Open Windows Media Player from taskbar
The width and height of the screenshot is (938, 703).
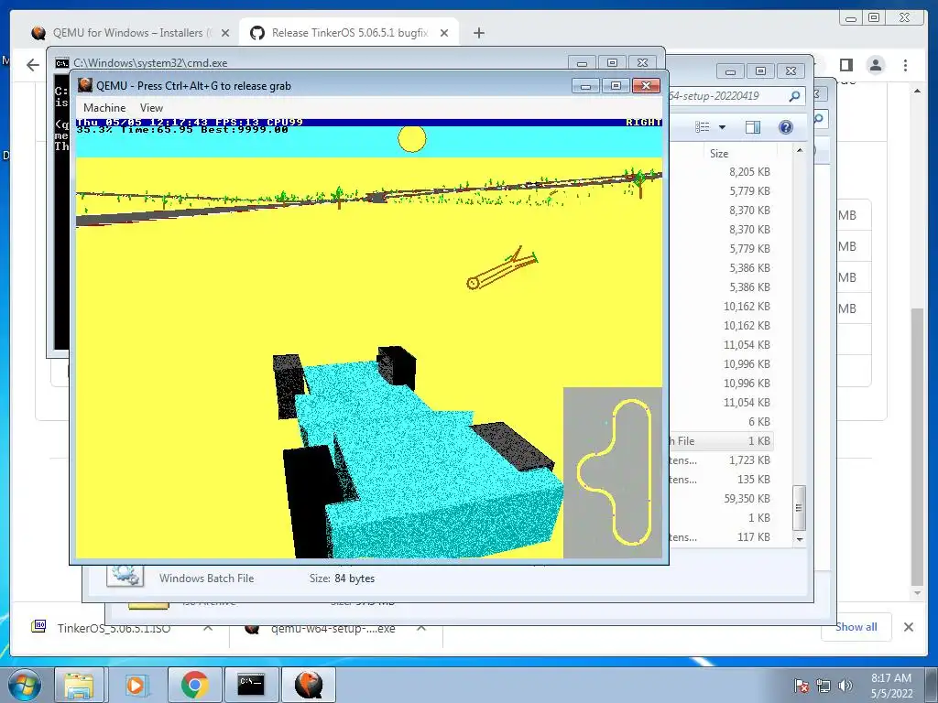tap(136, 685)
